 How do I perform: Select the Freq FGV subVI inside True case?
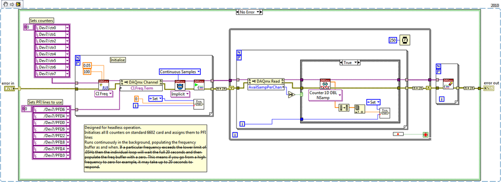tap(385, 113)
